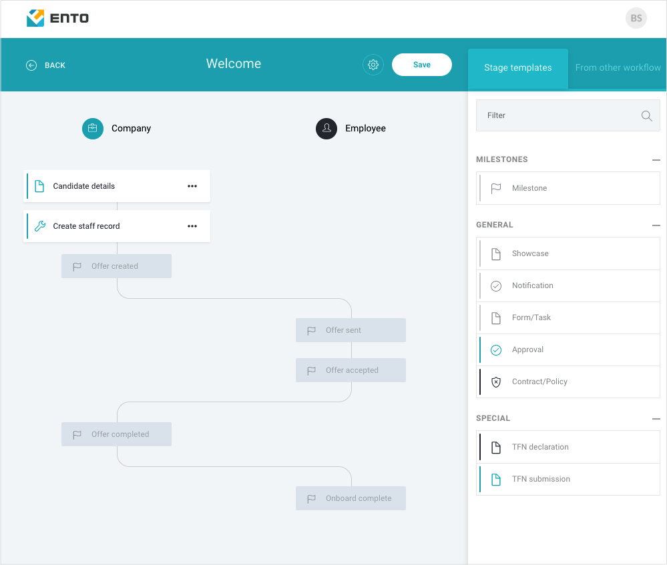Open workflow settings gear icon
The width and height of the screenshot is (667, 565).
[x=373, y=65]
